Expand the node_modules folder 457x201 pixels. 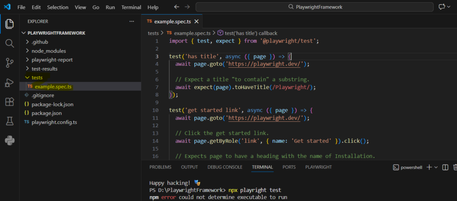[48, 51]
